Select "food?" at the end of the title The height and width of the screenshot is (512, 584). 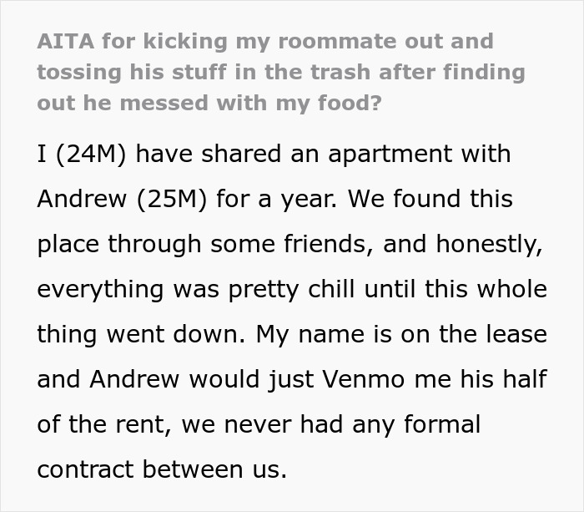coord(350,103)
